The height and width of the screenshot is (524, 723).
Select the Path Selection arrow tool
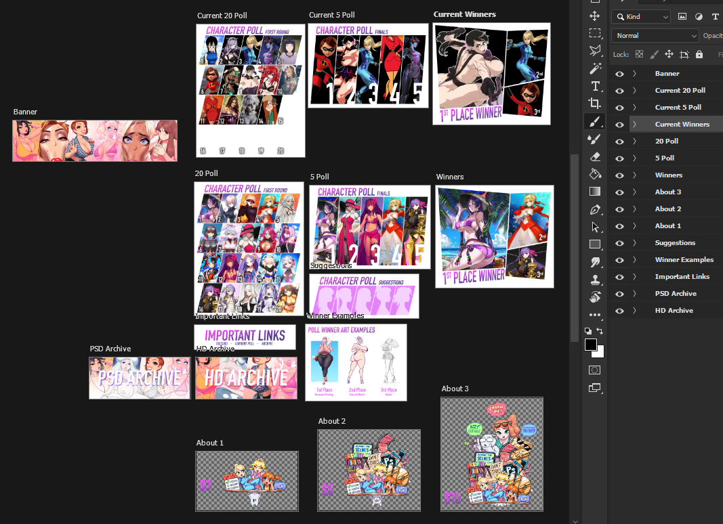tap(595, 227)
